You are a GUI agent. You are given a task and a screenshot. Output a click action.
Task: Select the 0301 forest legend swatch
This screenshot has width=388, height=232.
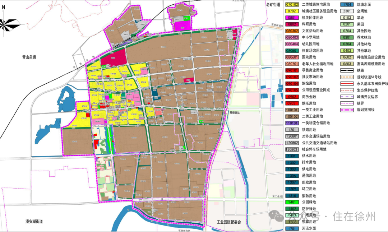tap(347, 37)
